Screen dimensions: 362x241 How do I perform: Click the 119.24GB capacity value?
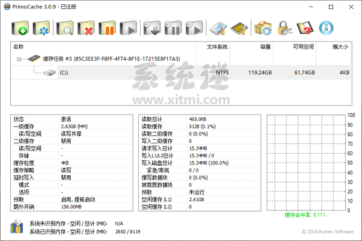point(260,73)
